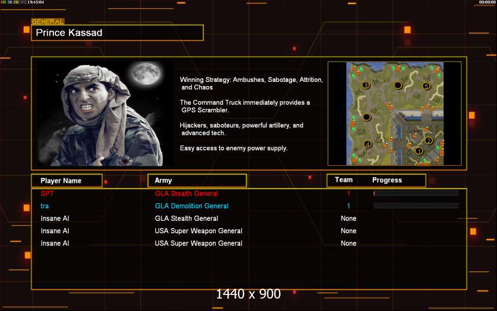
Task: Select start position marker 3 on the minimap
Action: (366, 85)
